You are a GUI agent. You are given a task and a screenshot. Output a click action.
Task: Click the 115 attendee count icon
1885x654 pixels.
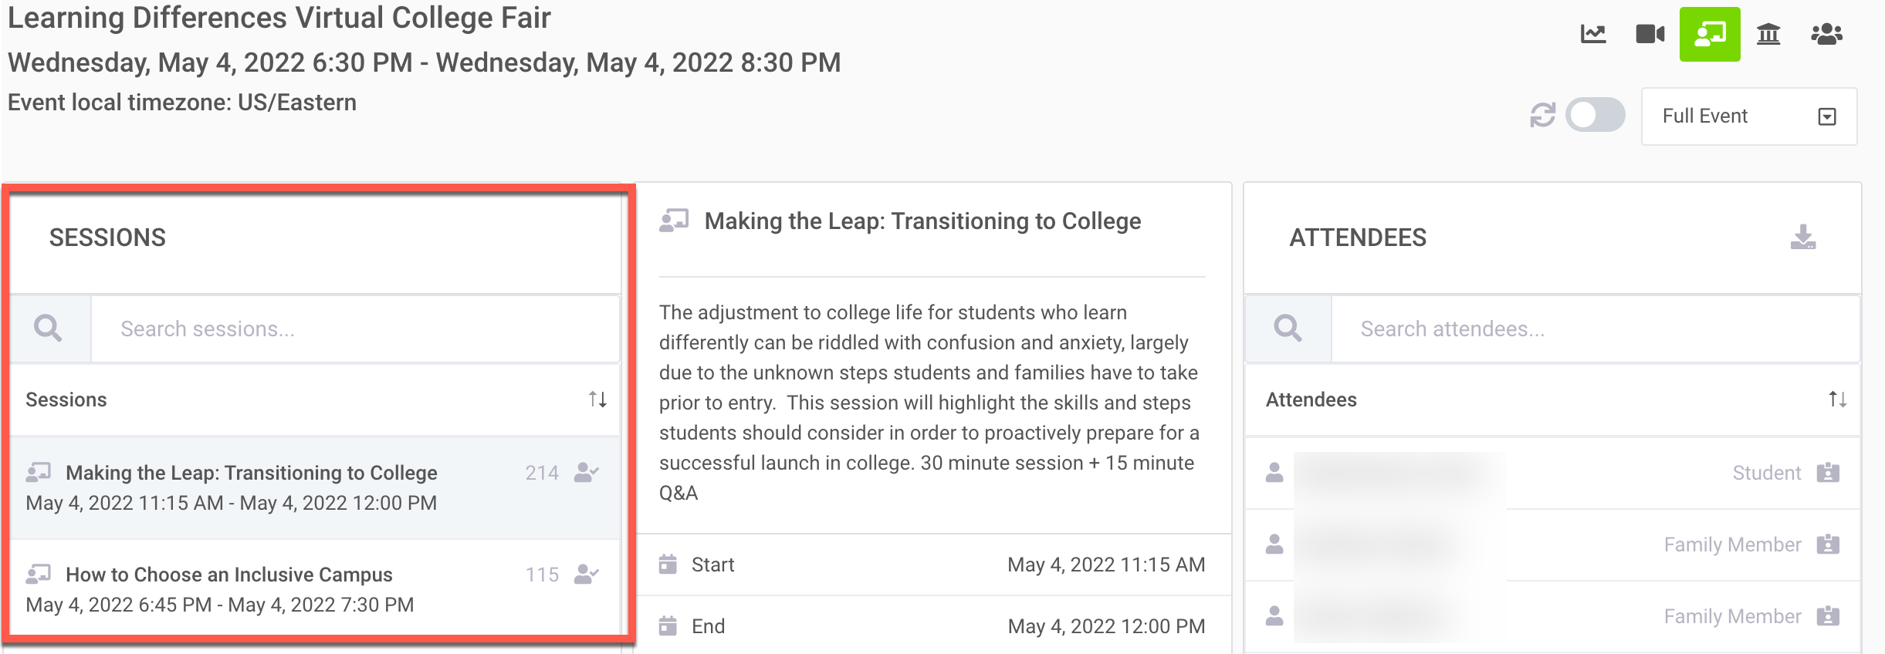point(587,575)
